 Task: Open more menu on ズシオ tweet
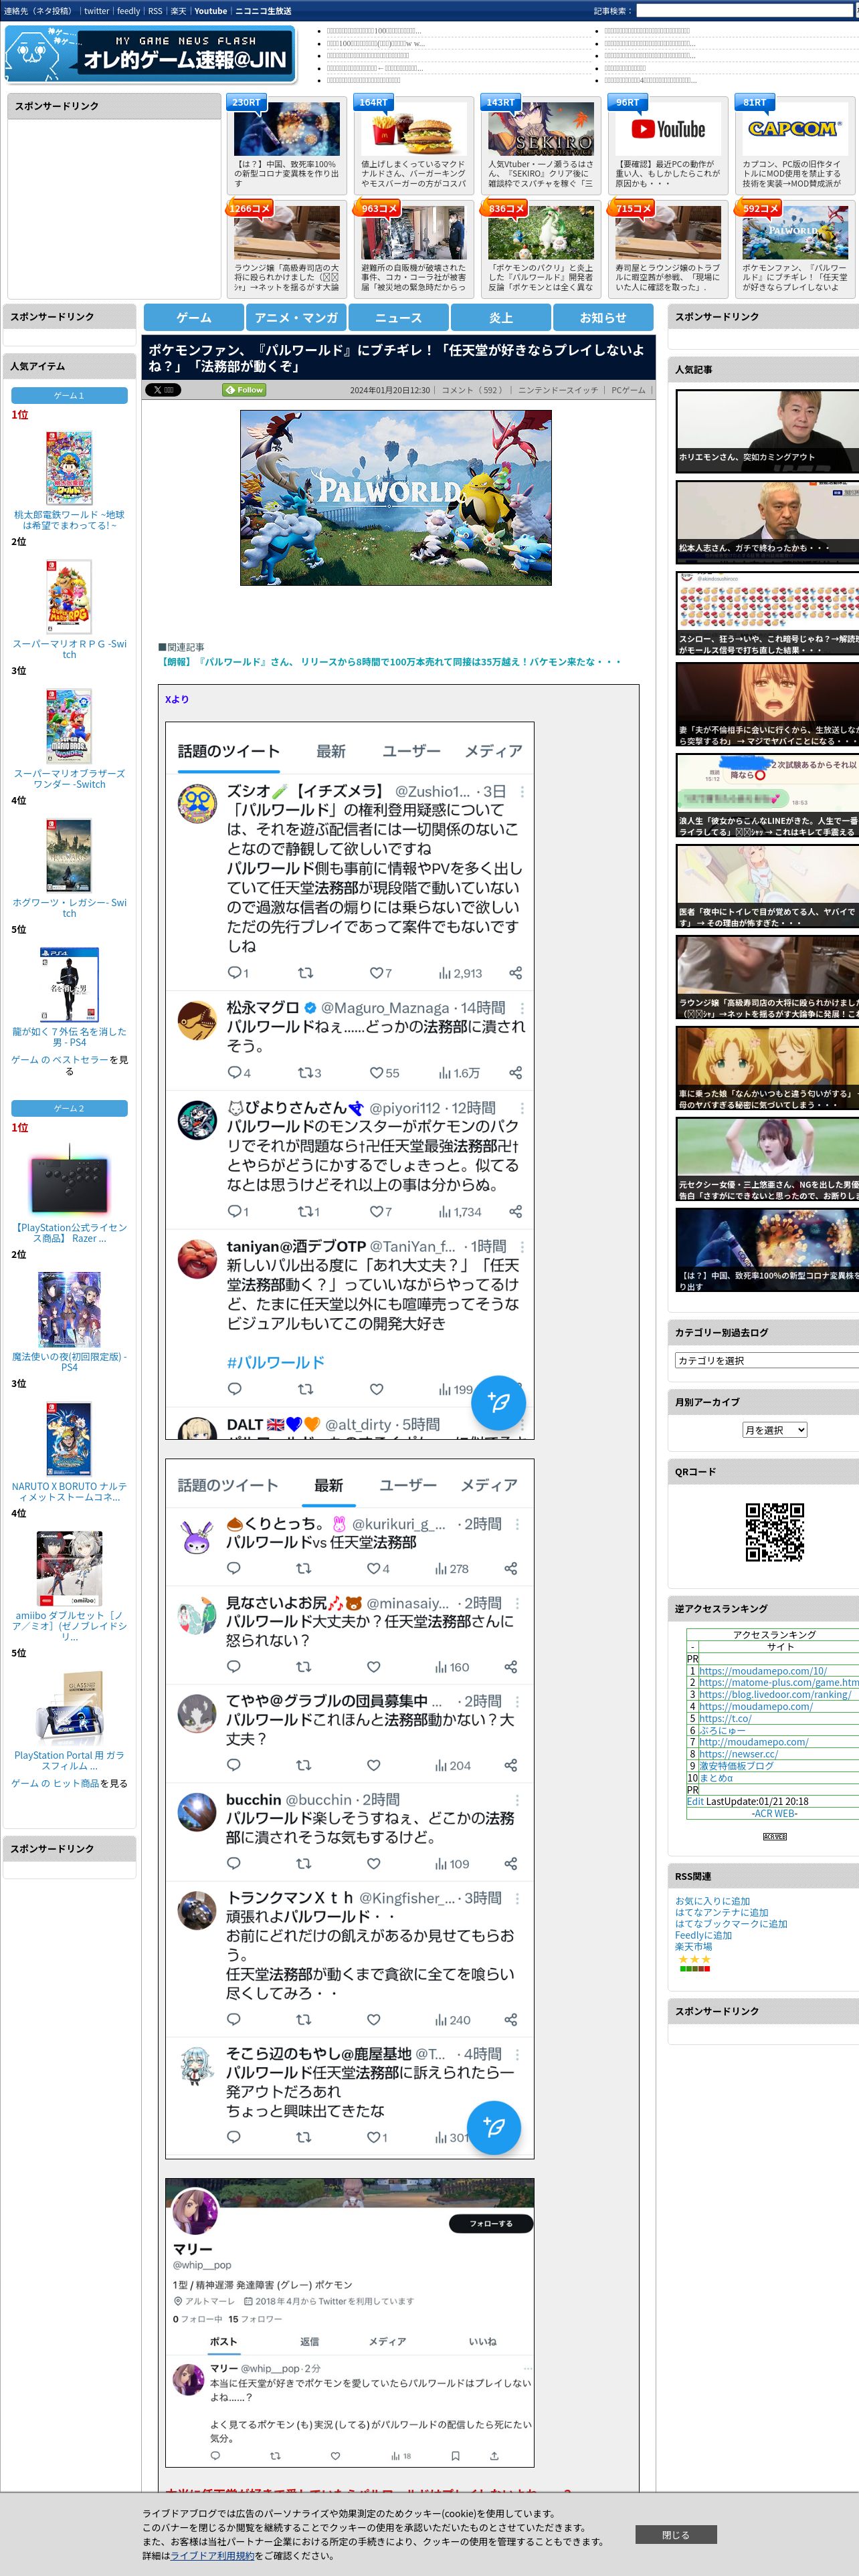(x=522, y=791)
